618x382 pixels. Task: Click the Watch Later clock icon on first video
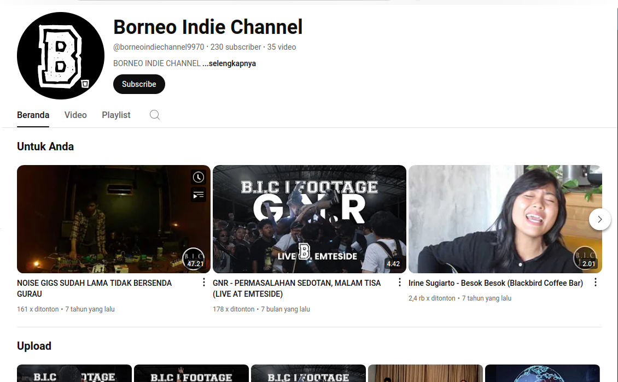pyautogui.click(x=199, y=177)
